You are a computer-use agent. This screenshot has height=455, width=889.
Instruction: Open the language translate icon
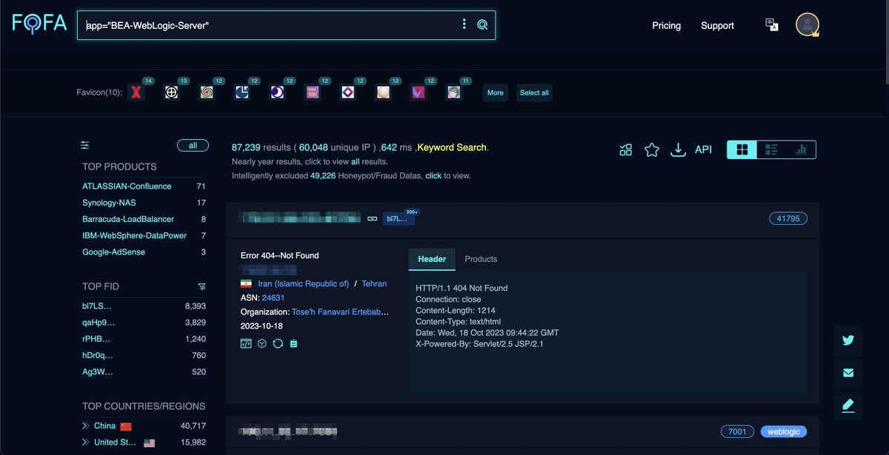tap(772, 25)
